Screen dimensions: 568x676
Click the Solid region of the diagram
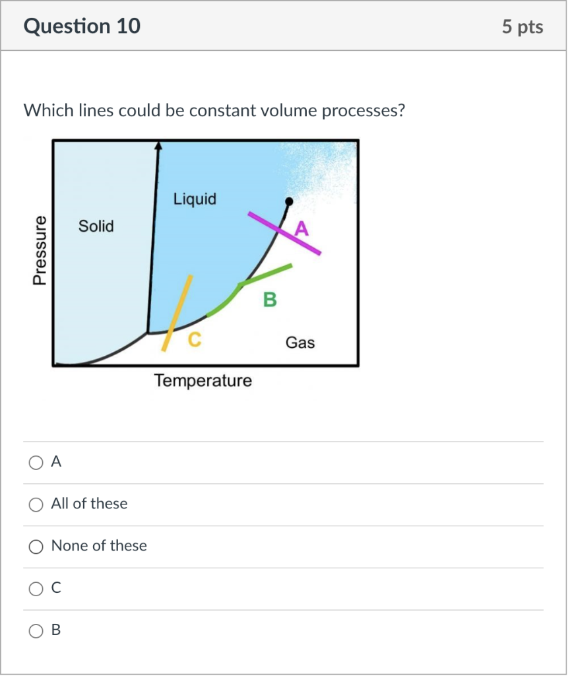tap(96, 226)
